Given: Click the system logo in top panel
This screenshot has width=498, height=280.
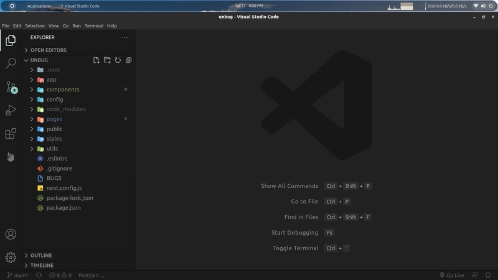Looking at the screenshot, I should click(x=12, y=6).
